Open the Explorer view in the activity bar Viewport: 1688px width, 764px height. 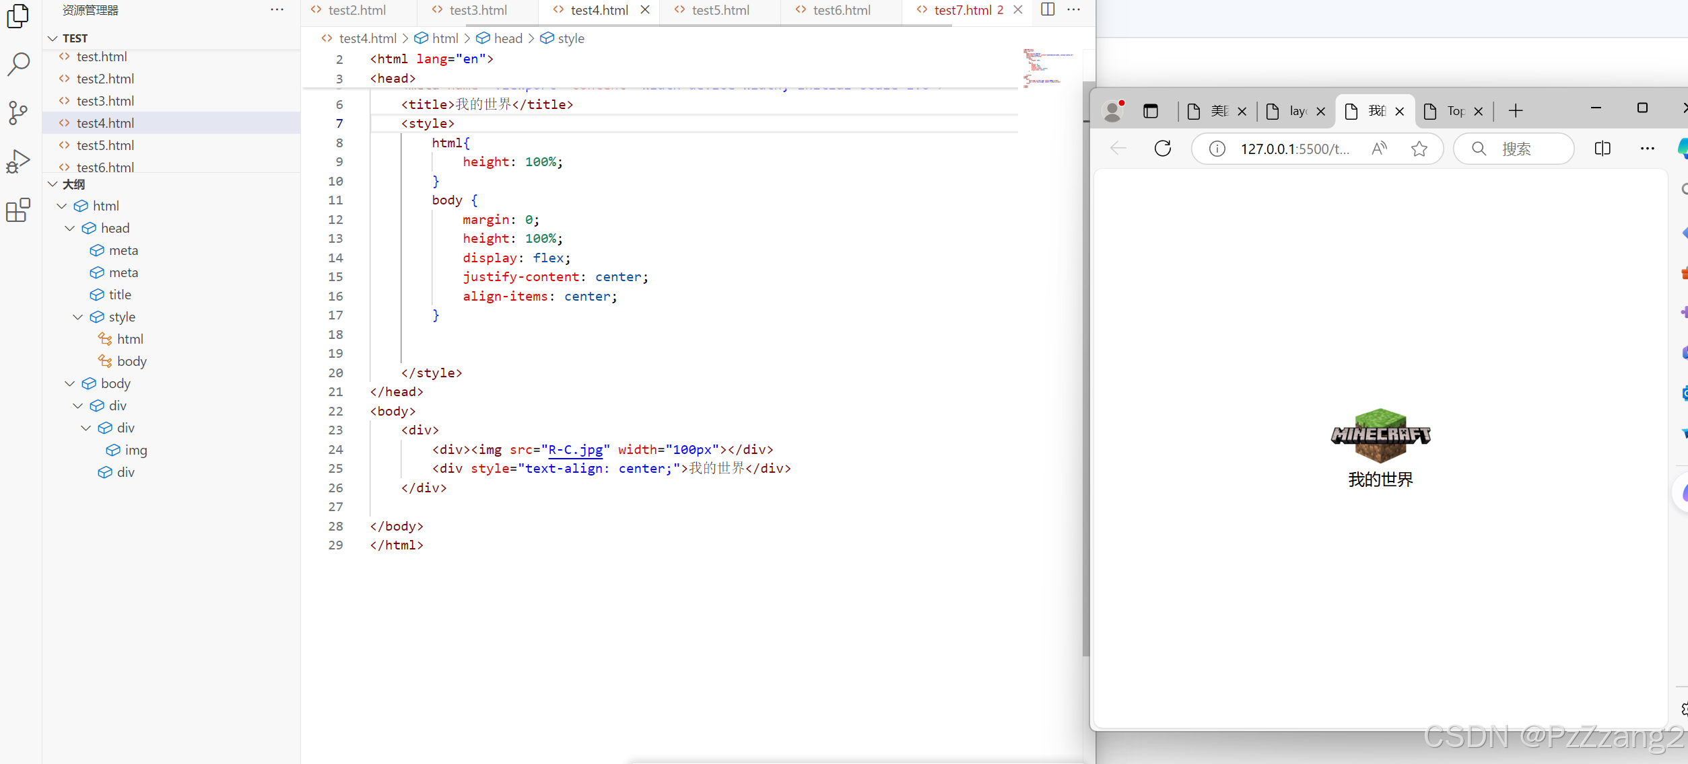[18, 16]
